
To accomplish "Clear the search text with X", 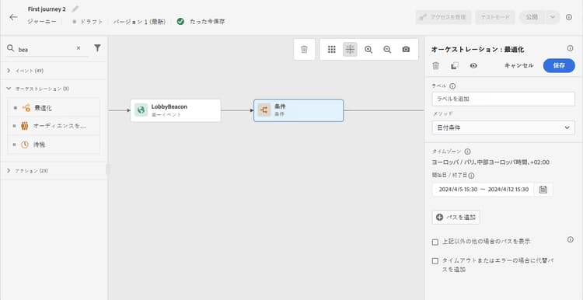I will (x=79, y=48).
